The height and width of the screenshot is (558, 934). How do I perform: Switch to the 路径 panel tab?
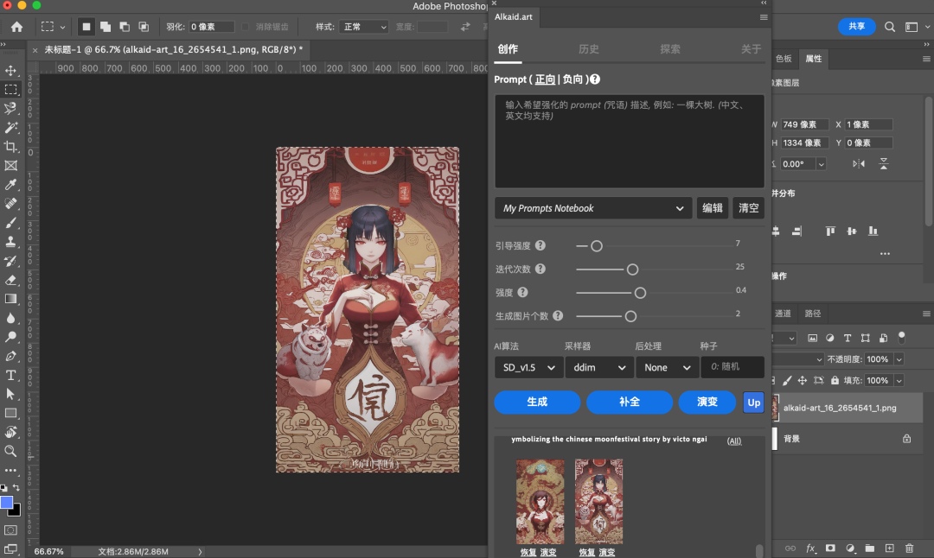(x=812, y=314)
